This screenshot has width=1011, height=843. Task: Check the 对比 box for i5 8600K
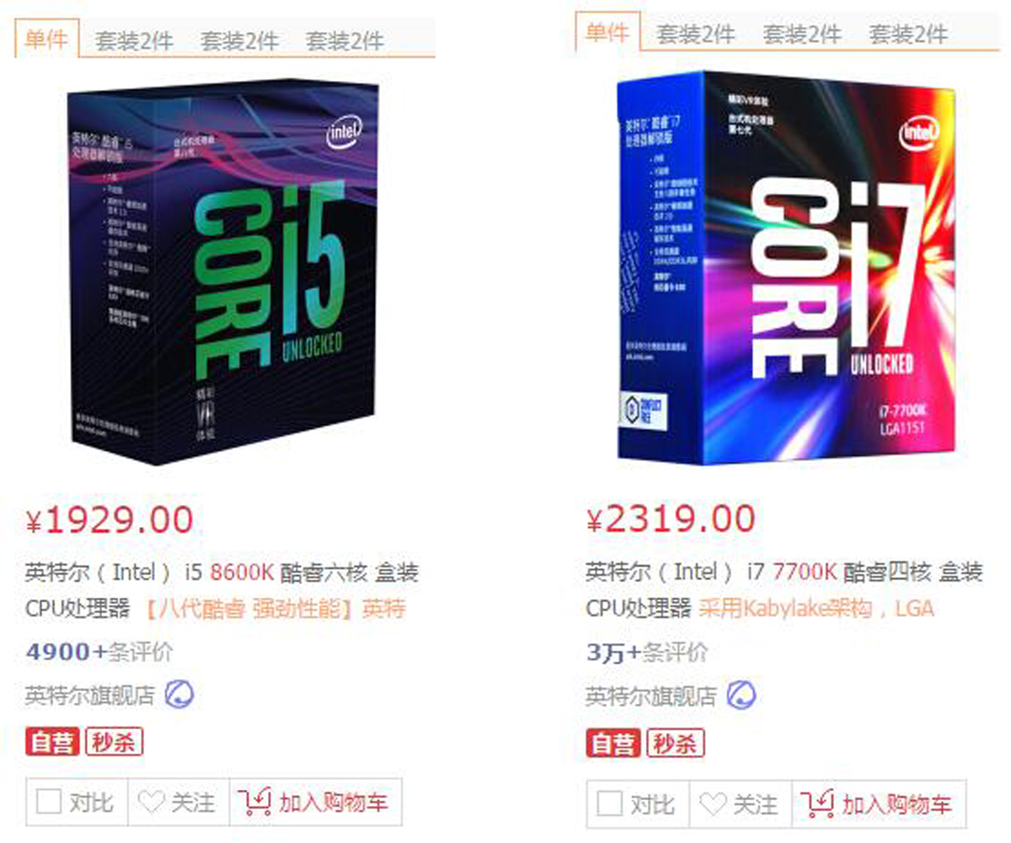click(49, 802)
